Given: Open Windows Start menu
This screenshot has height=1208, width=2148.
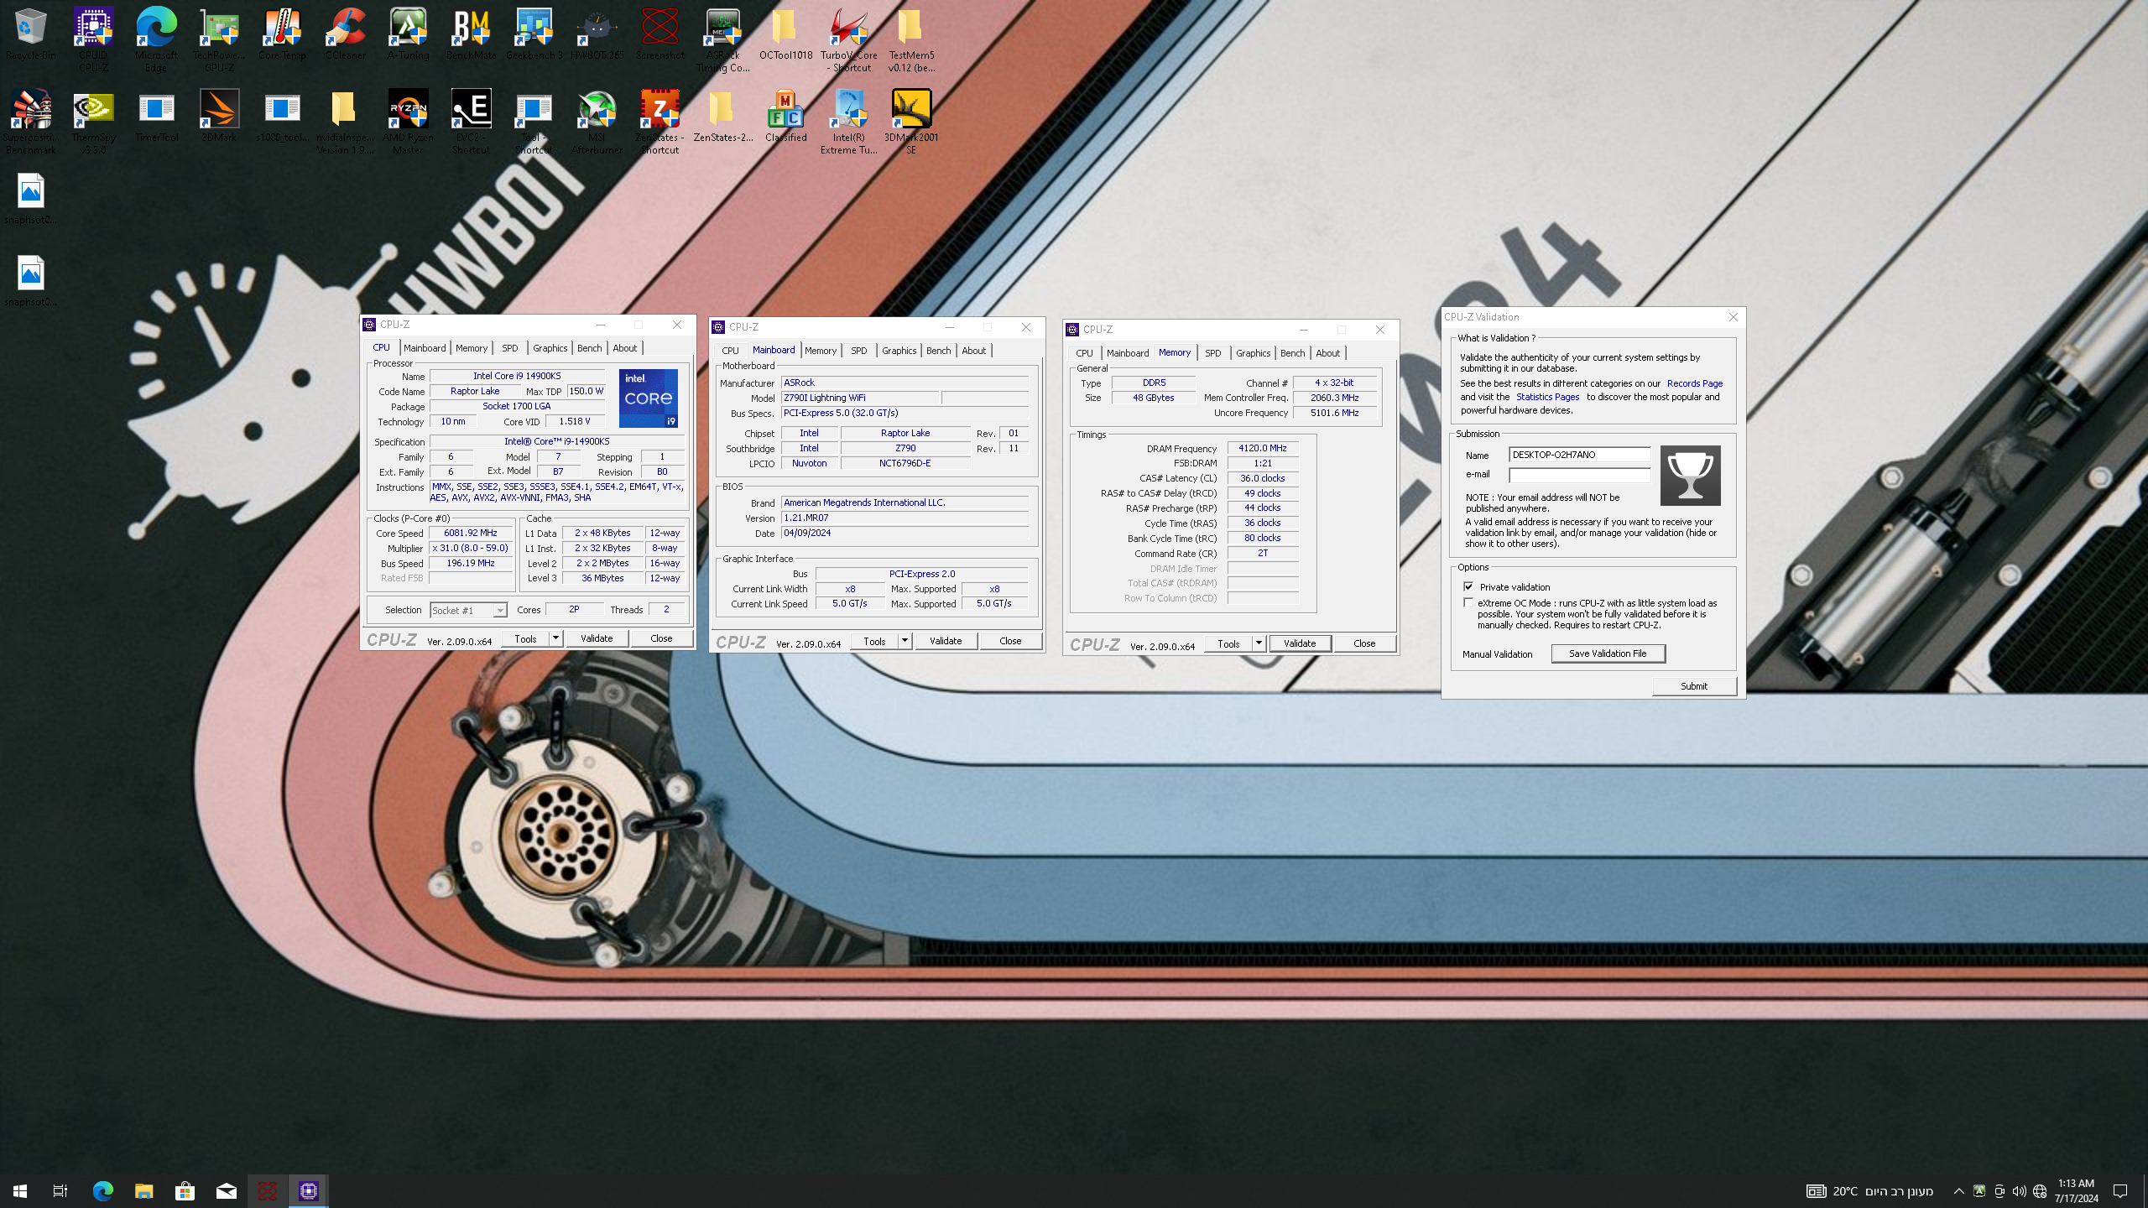Looking at the screenshot, I should pos(20,1190).
